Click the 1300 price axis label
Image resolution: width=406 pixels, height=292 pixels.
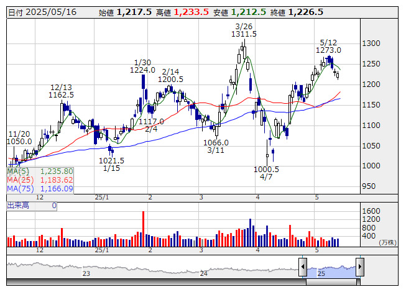371,43
